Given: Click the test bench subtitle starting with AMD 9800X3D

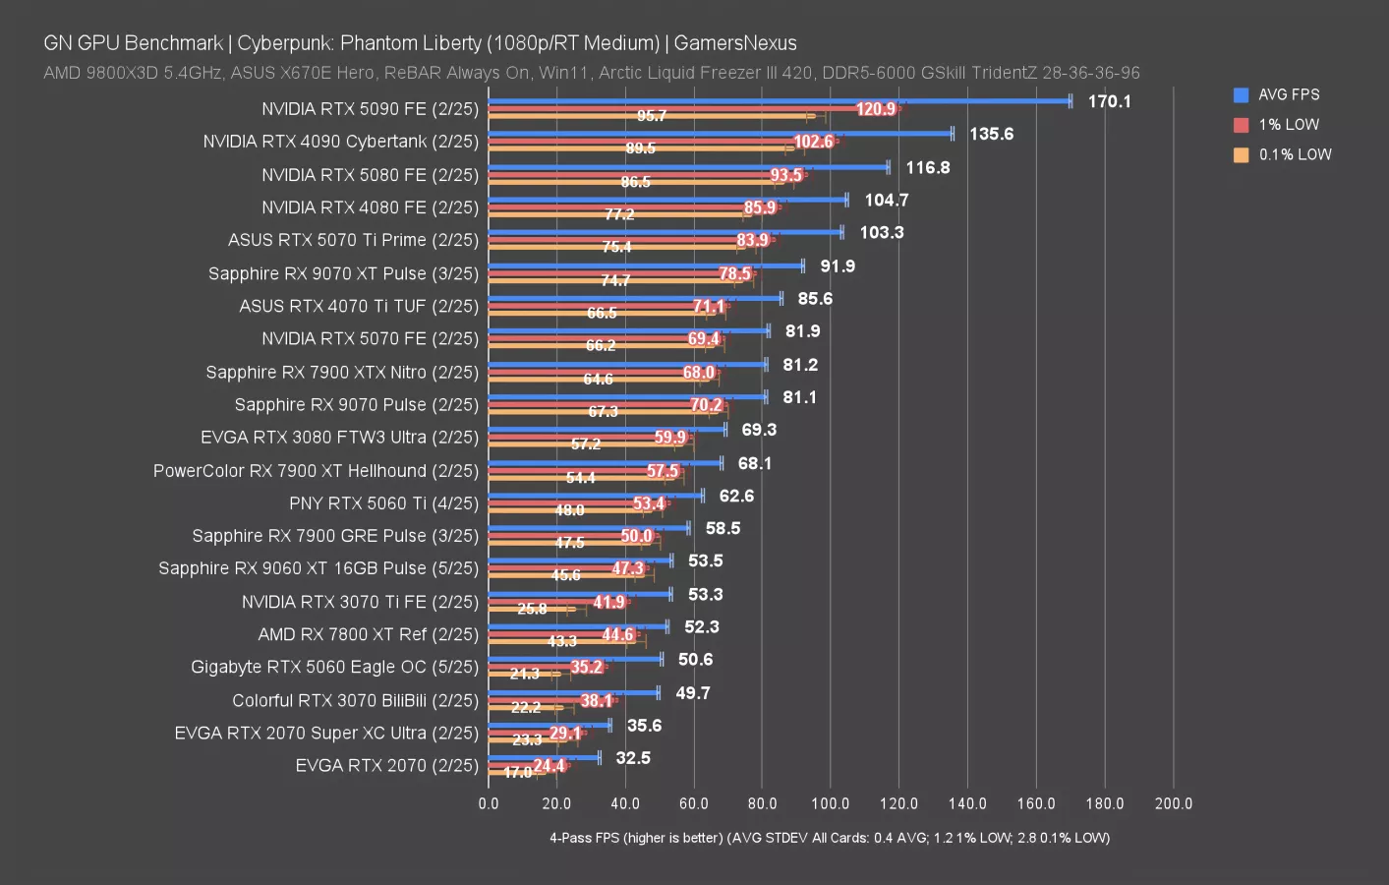Looking at the screenshot, I should (x=591, y=73).
